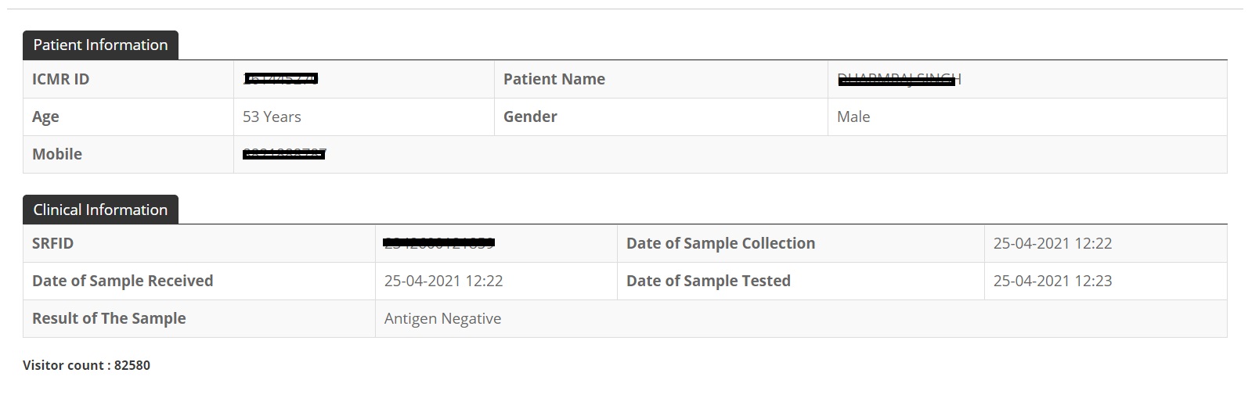
Task: Select the redacted SRFID value
Action: coord(438,243)
